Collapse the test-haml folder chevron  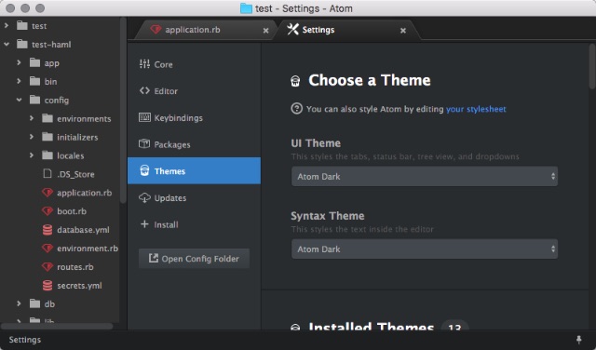pos(7,44)
